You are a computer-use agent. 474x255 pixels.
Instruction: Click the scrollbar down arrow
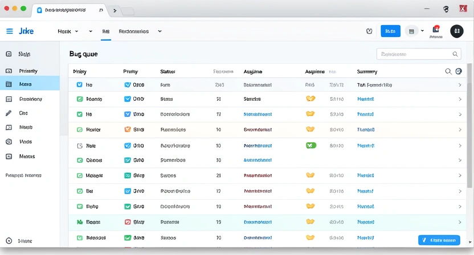pos(470,242)
